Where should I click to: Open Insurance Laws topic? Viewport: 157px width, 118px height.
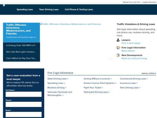129,83
